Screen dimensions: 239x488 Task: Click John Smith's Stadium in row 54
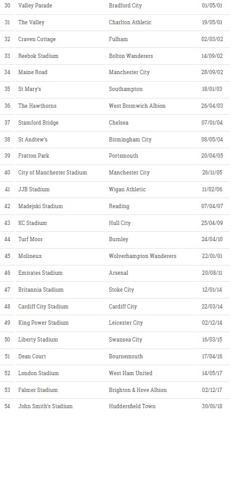coord(45,406)
